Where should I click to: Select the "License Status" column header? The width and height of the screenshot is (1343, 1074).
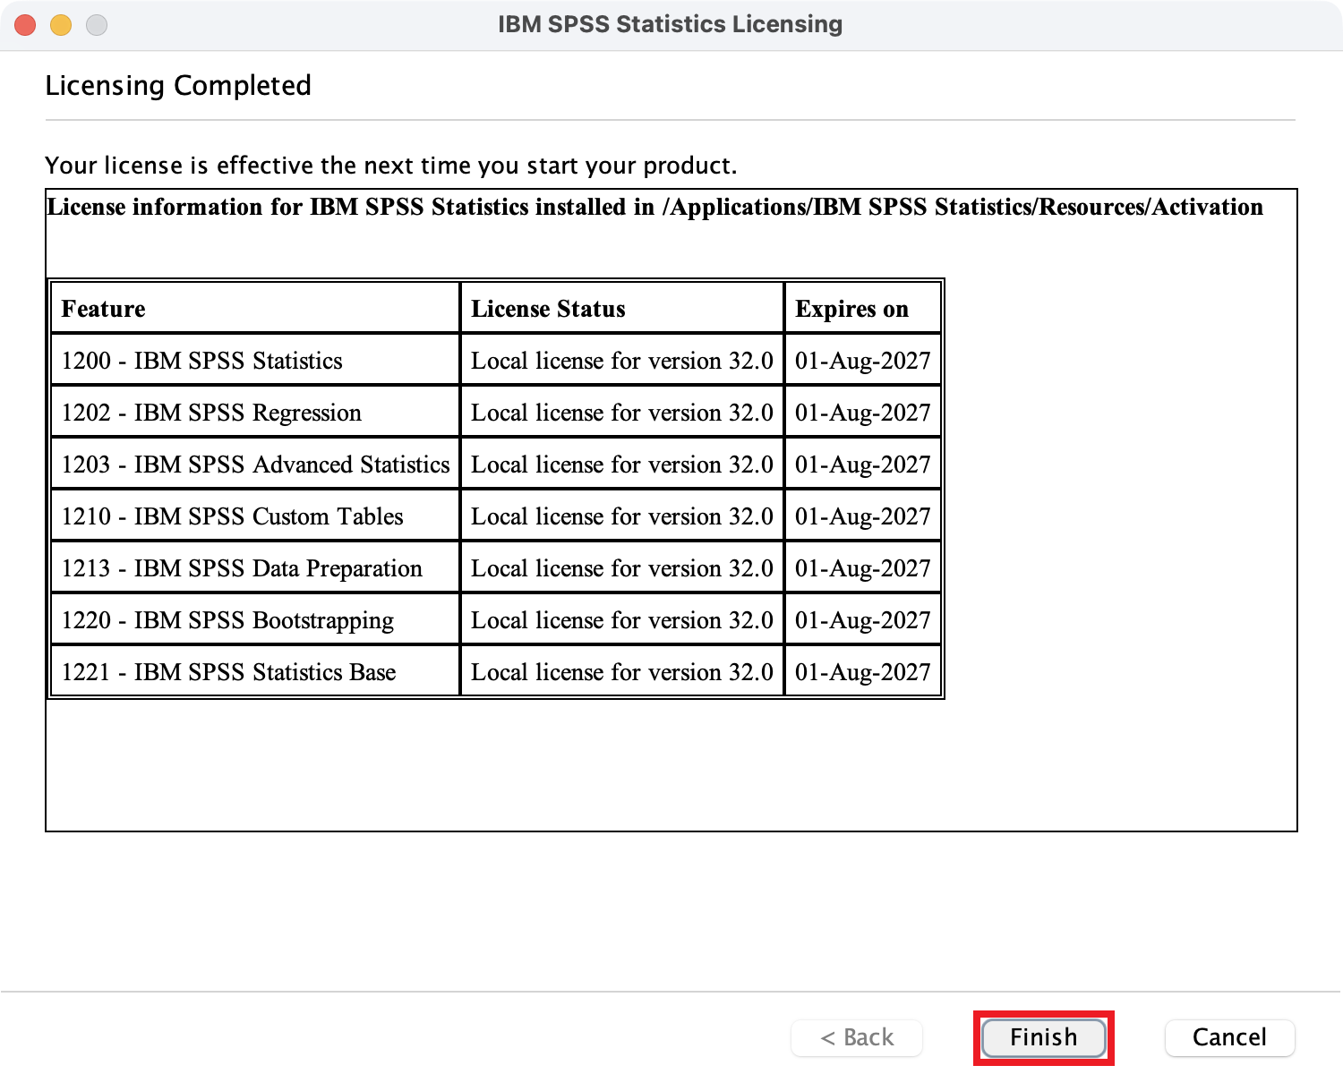coord(622,309)
